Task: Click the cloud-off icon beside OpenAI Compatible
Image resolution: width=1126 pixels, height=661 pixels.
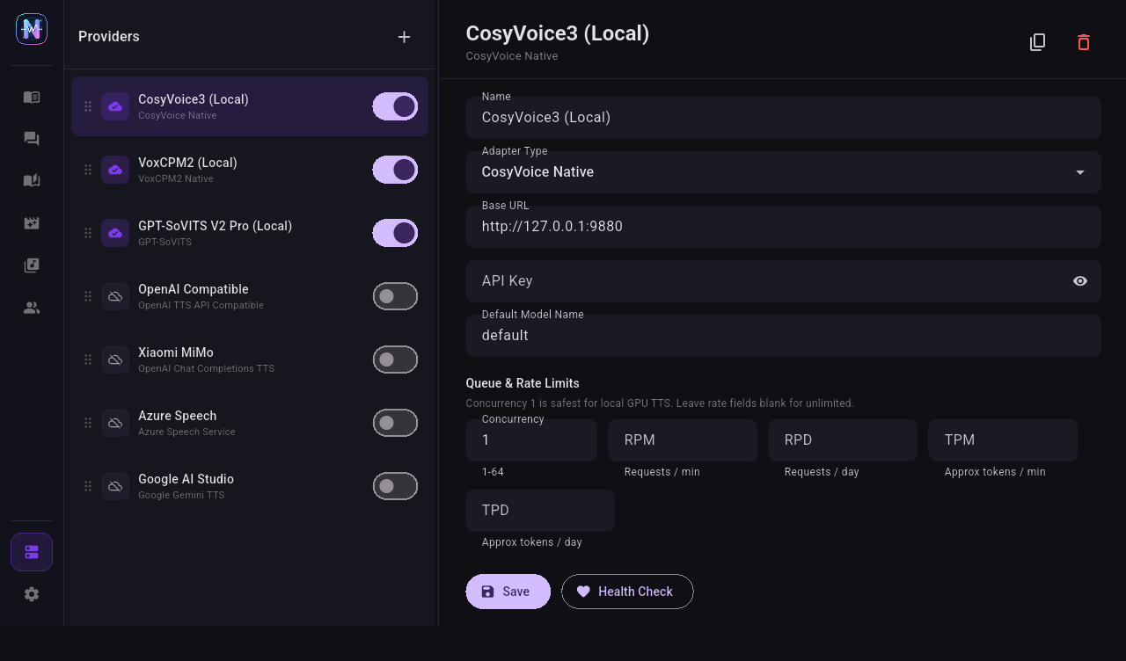Action: [x=115, y=296]
